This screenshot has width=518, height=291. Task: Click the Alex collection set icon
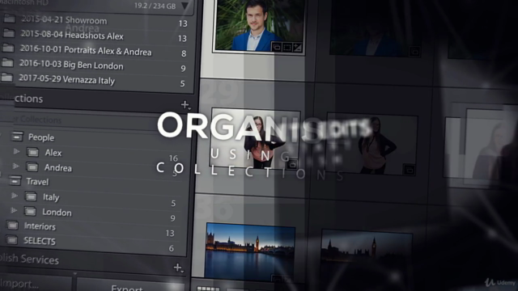coord(32,152)
